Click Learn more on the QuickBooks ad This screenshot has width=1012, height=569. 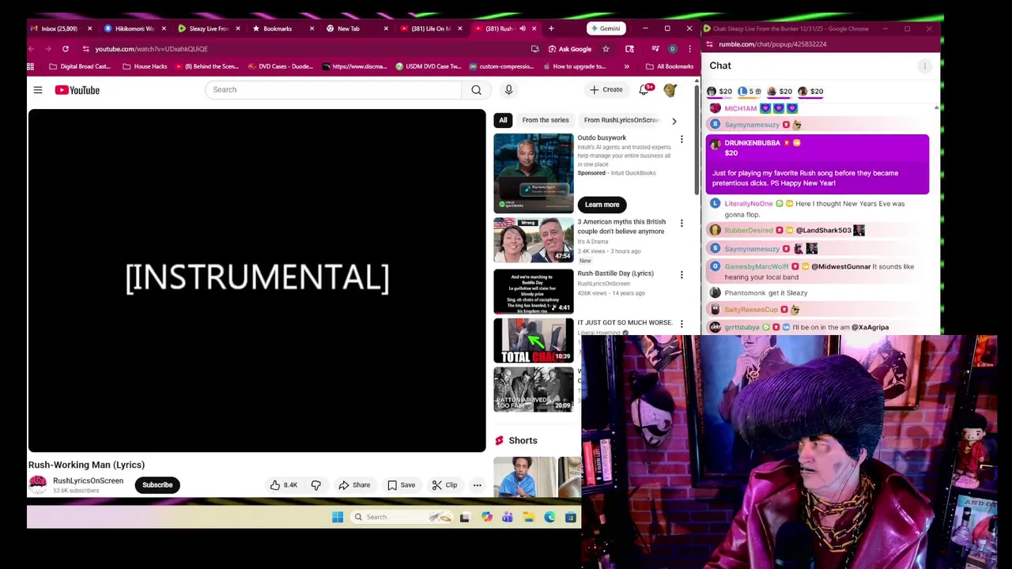602,205
